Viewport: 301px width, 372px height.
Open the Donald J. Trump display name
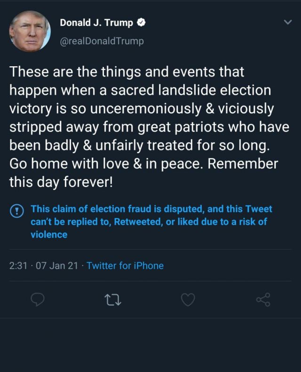point(96,23)
